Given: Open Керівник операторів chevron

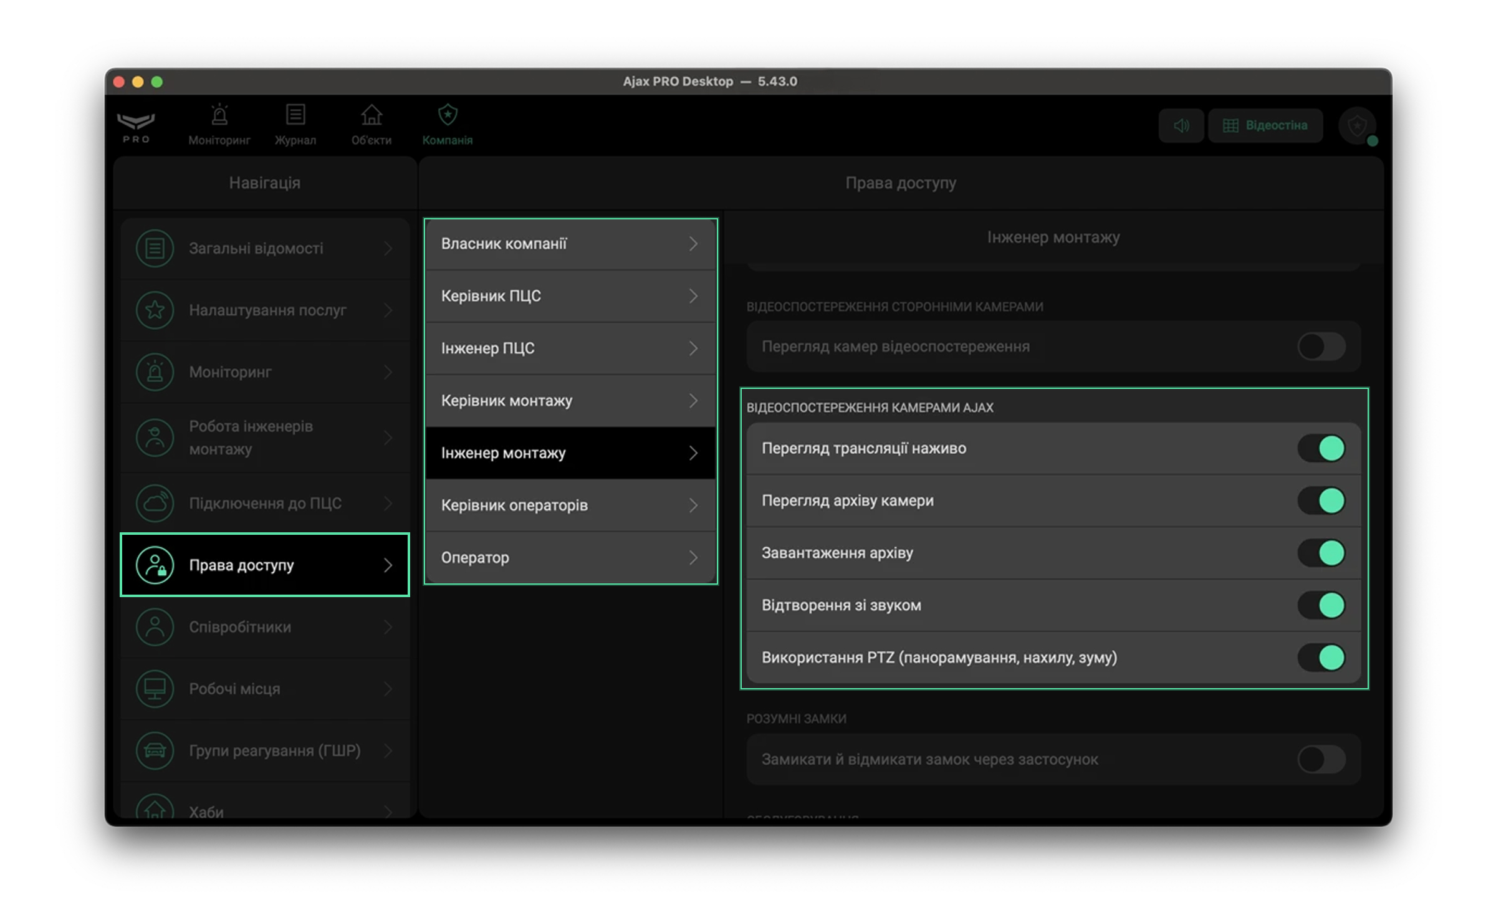Looking at the screenshot, I should click(x=693, y=505).
